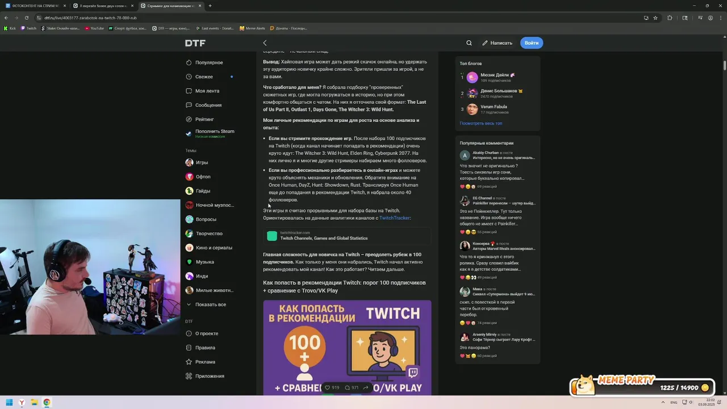Switch to the ФОТОКОНТЕНТ НА СТРИМ browser tab
The height and width of the screenshot is (409, 727).
[x=35, y=6]
